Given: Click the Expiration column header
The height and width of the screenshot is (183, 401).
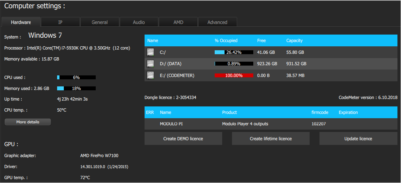Looking at the screenshot, I should tap(348, 112).
